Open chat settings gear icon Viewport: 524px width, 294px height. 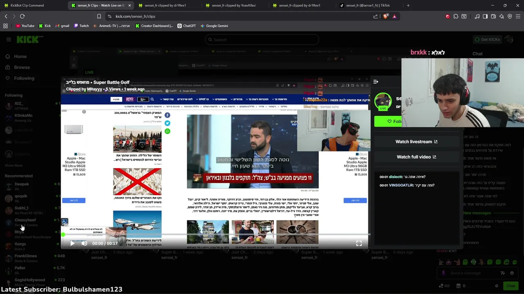tap(497, 286)
